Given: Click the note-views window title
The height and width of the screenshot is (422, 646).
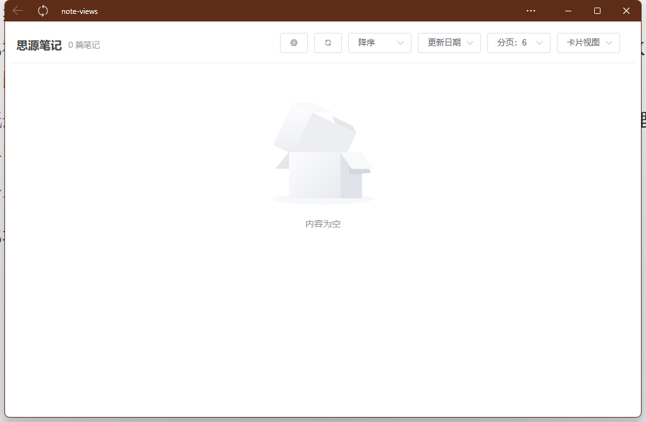Looking at the screenshot, I should pos(80,11).
